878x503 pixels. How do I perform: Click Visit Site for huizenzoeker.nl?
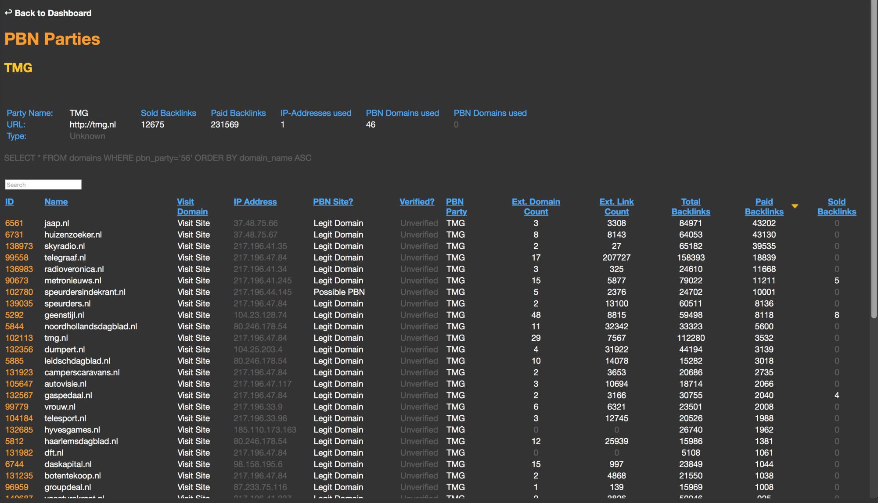pos(194,235)
